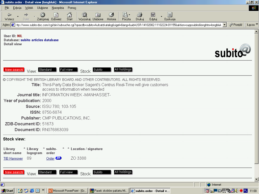Click the Internet zone globe in status bar
This screenshot has height=194, width=259.
coord(209,185)
